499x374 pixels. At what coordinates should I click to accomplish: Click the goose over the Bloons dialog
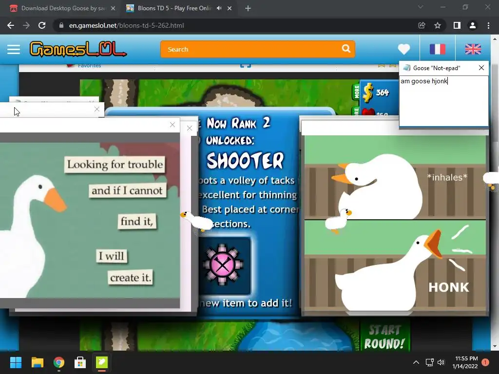(x=197, y=221)
